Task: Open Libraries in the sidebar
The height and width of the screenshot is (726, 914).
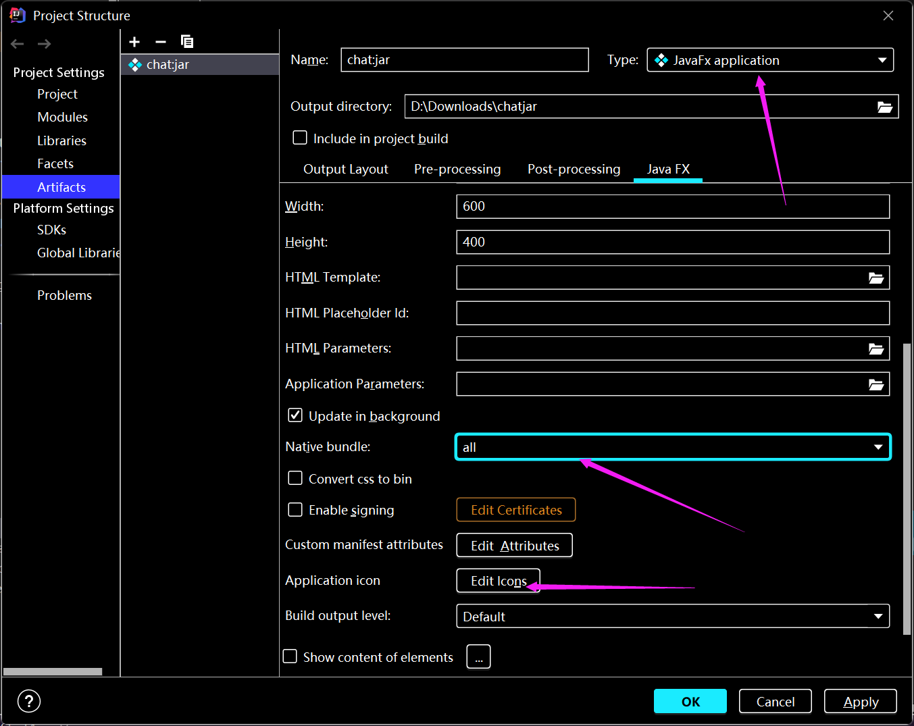Action: click(61, 140)
